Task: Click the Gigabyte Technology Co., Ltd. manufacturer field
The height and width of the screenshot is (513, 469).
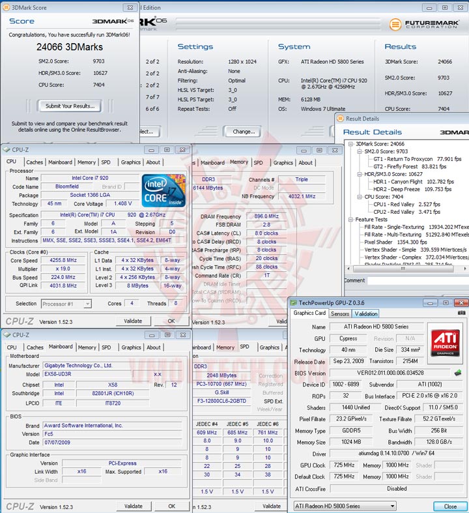Action: 112,366
